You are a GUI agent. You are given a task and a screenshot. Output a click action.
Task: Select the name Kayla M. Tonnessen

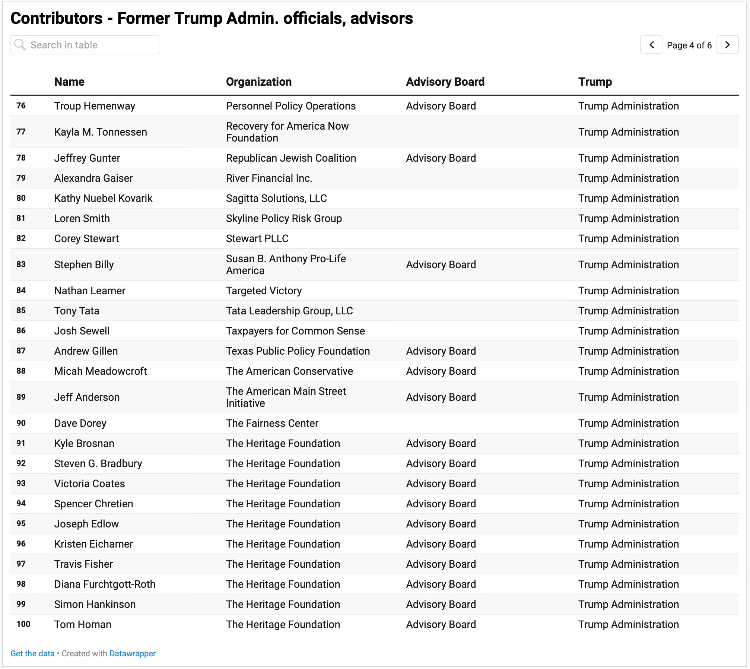point(101,132)
